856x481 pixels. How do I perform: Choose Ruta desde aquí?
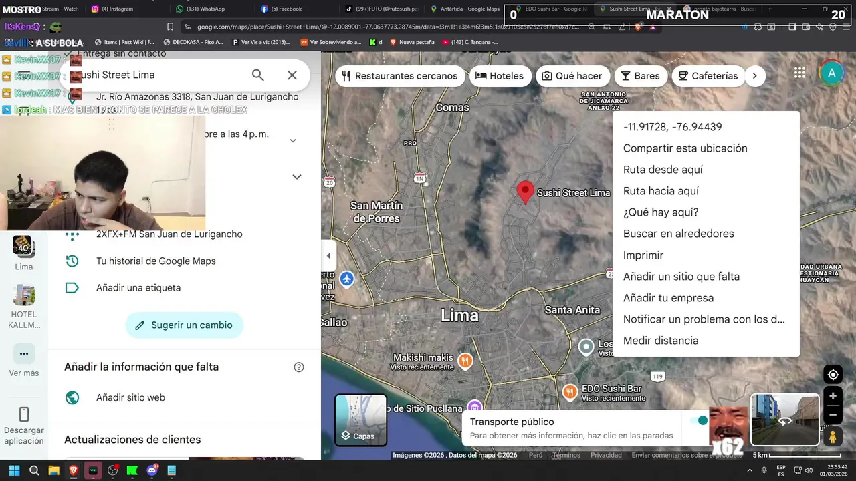click(706, 170)
